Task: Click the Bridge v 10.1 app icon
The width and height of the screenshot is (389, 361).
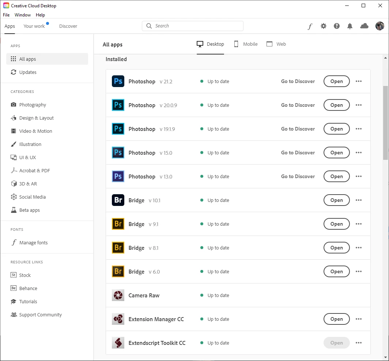Action: [118, 200]
